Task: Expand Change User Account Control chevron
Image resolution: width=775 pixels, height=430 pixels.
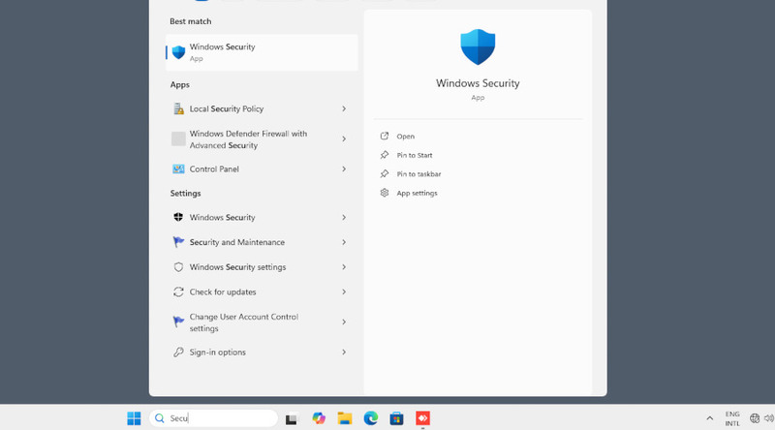Action: point(344,322)
